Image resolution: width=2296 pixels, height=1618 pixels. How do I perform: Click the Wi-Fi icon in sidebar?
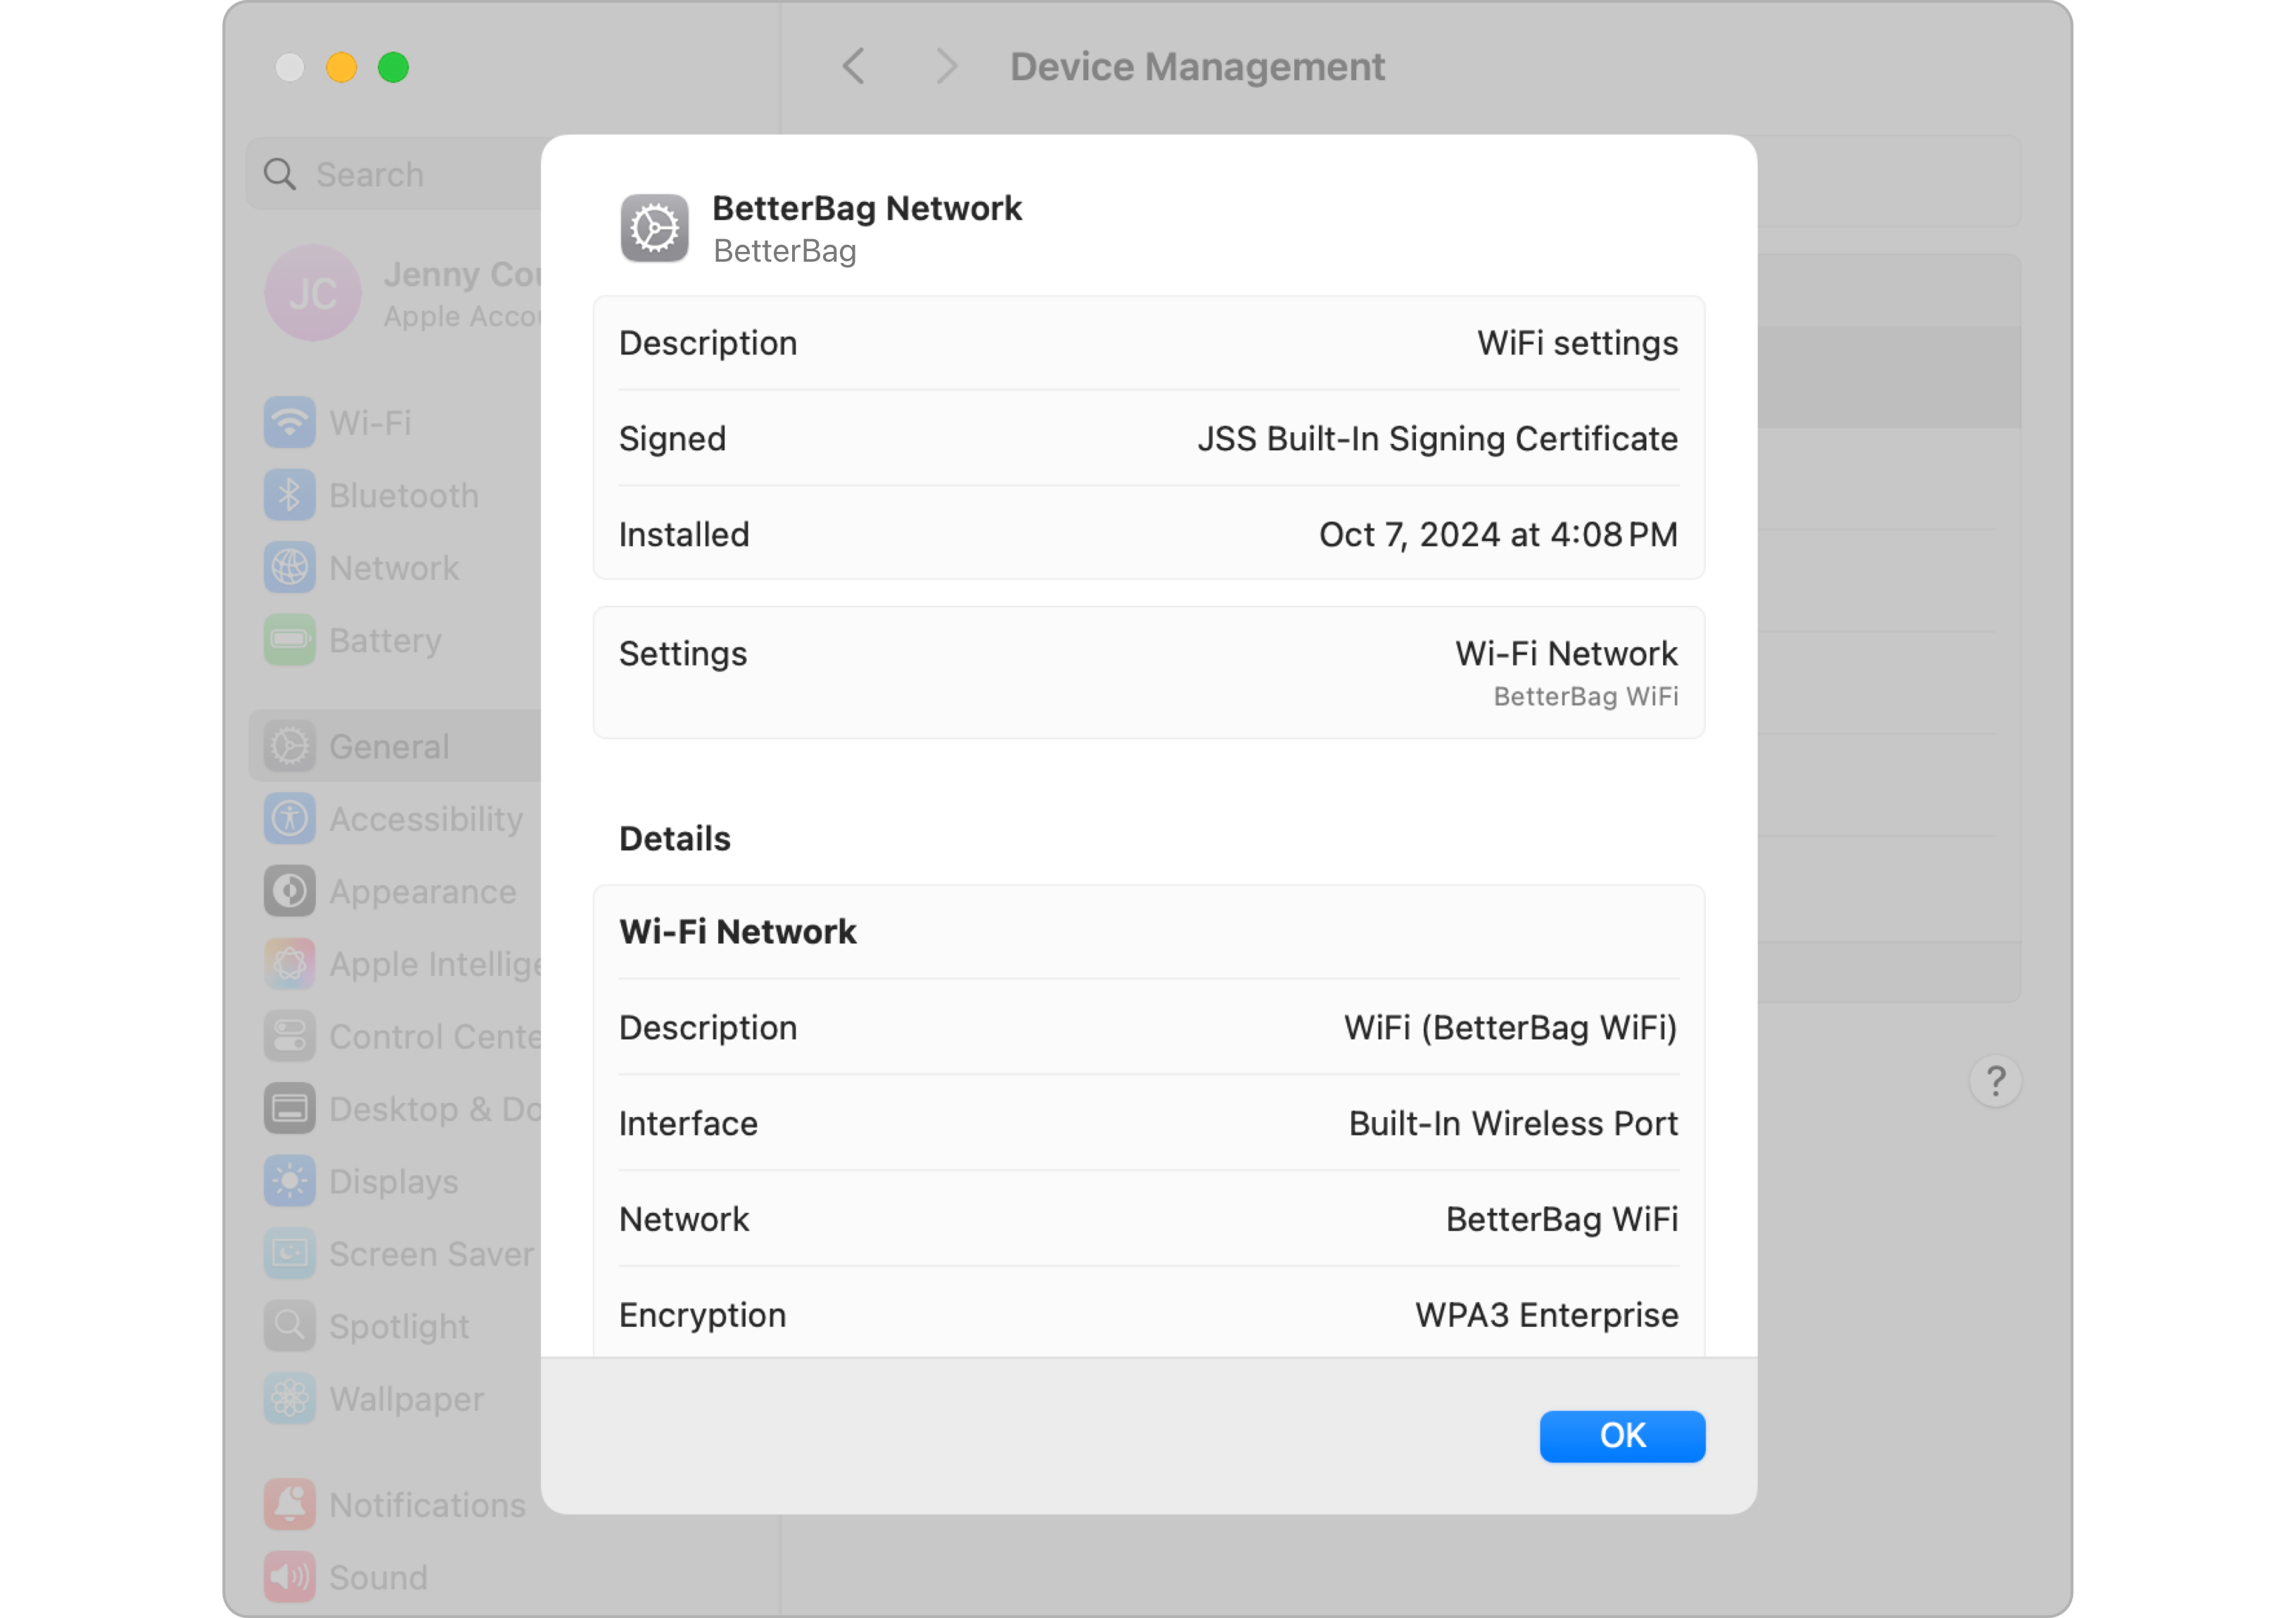click(x=289, y=422)
